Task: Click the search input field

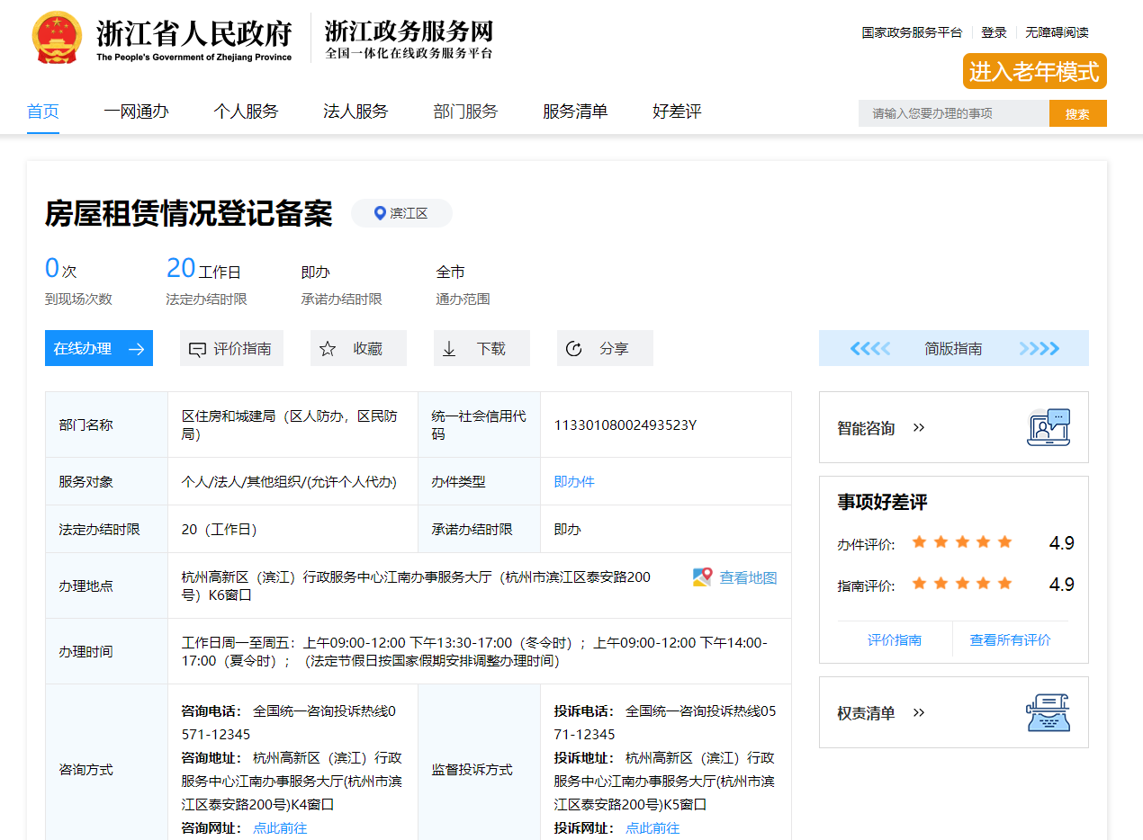Action: click(953, 113)
